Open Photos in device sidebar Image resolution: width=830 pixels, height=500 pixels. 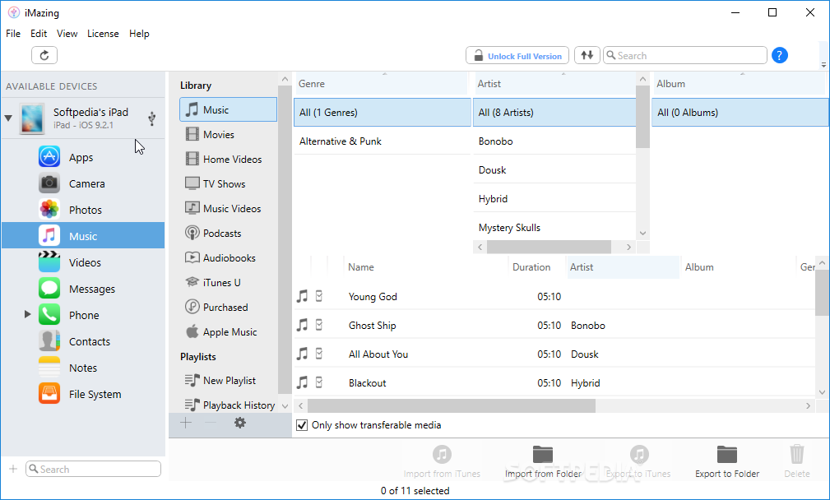click(83, 210)
